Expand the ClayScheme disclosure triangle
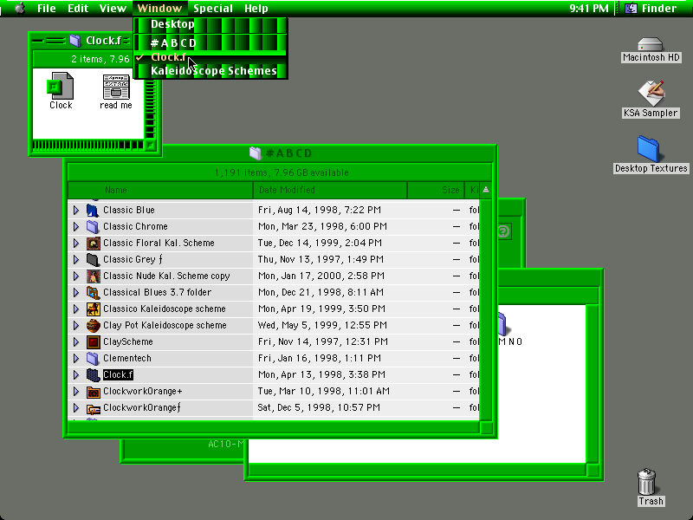Viewport: 693px width, 520px height. (x=76, y=341)
